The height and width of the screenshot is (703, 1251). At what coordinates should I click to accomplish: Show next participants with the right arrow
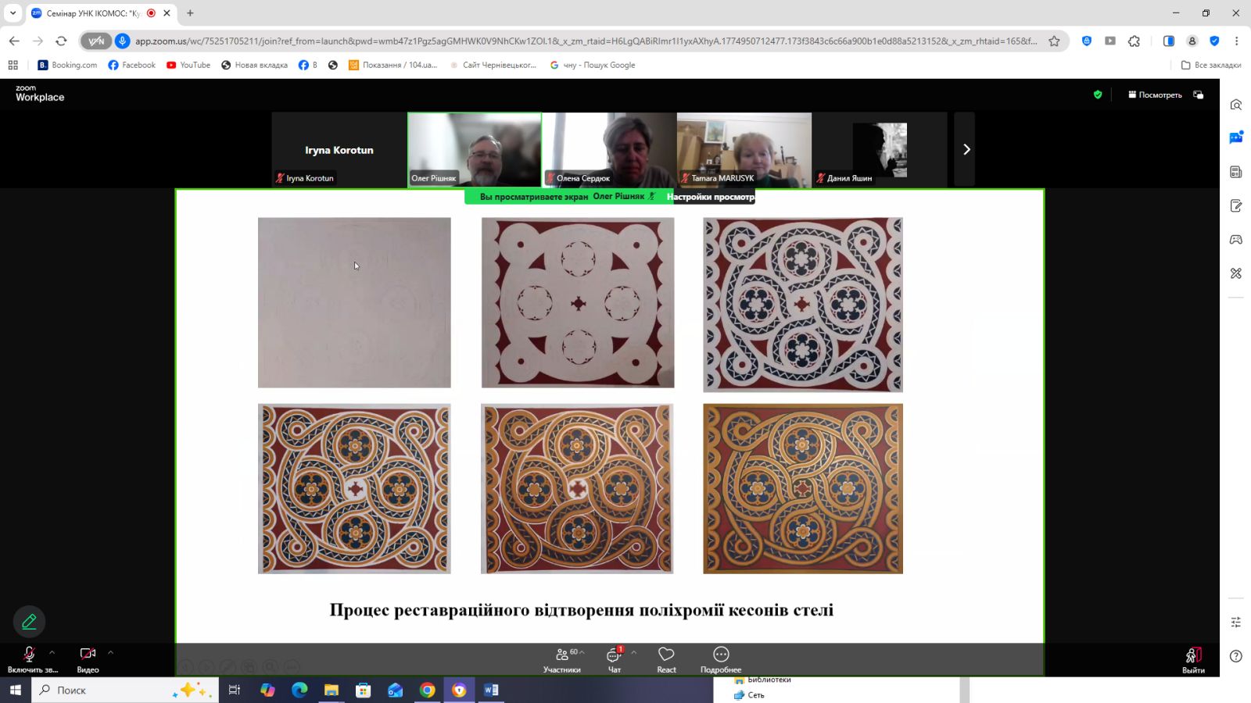pyautogui.click(x=966, y=149)
